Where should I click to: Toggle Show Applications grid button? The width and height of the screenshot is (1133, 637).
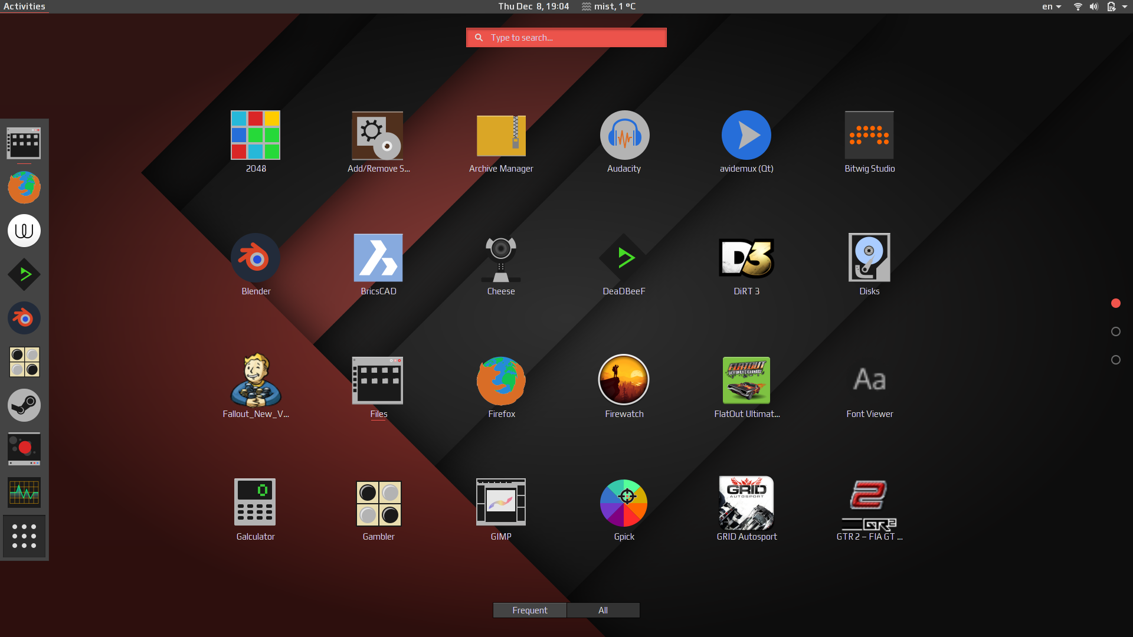[24, 536]
